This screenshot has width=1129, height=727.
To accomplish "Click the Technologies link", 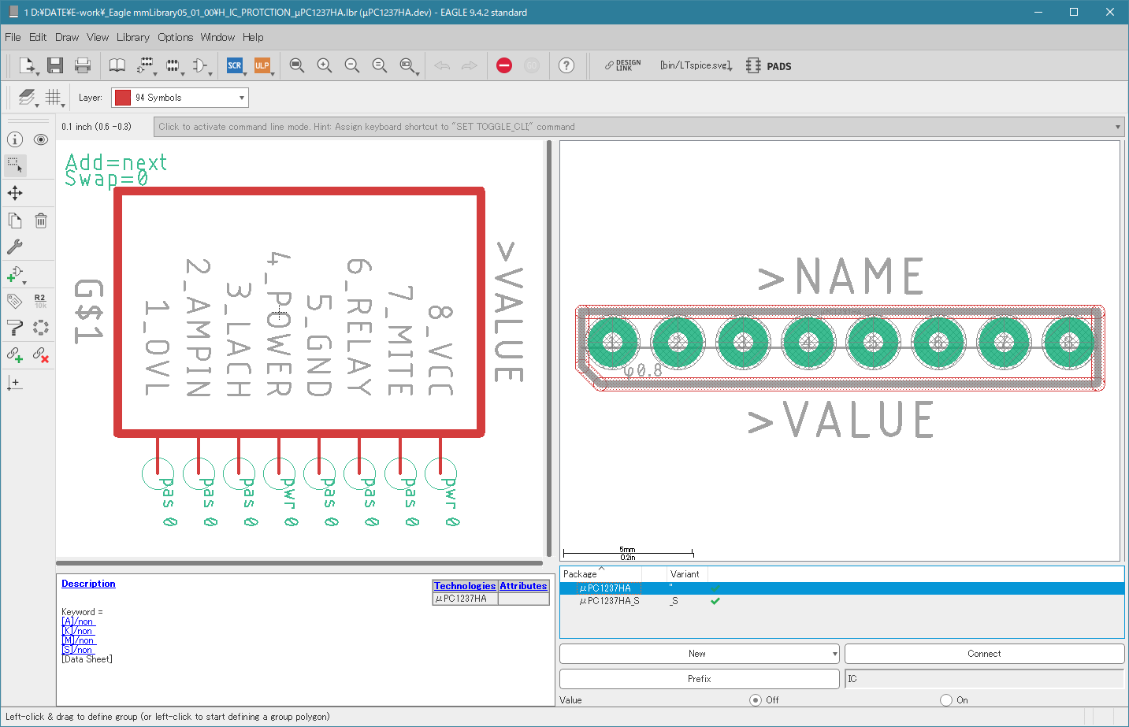I will pyautogui.click(x=465, y=586).
